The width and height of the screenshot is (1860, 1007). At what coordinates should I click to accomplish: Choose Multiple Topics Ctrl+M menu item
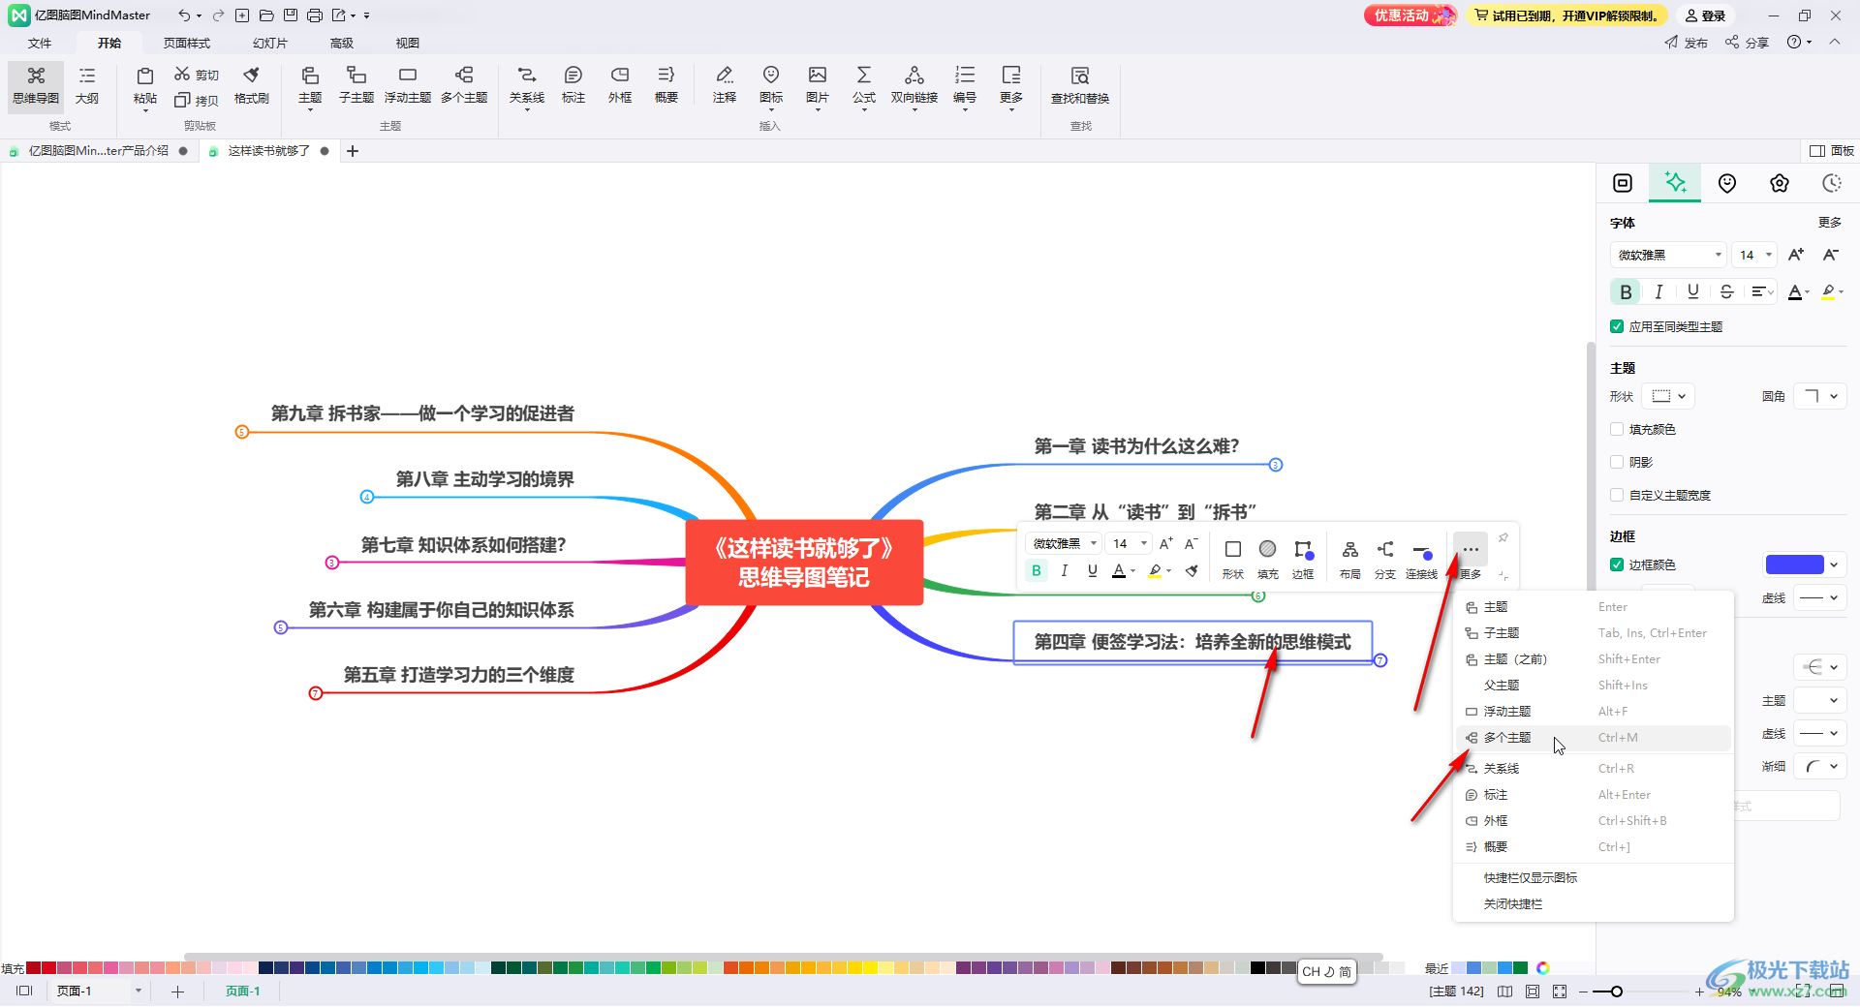(1594, 738)
